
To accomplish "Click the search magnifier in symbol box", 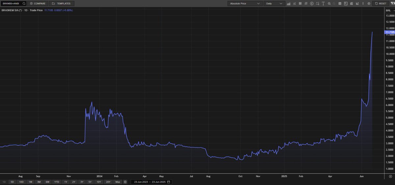I will (x=24, y=4).
